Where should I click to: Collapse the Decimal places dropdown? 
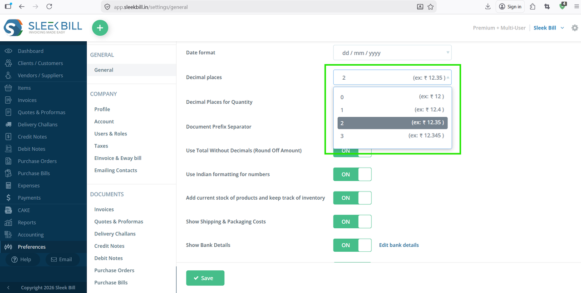392,77
